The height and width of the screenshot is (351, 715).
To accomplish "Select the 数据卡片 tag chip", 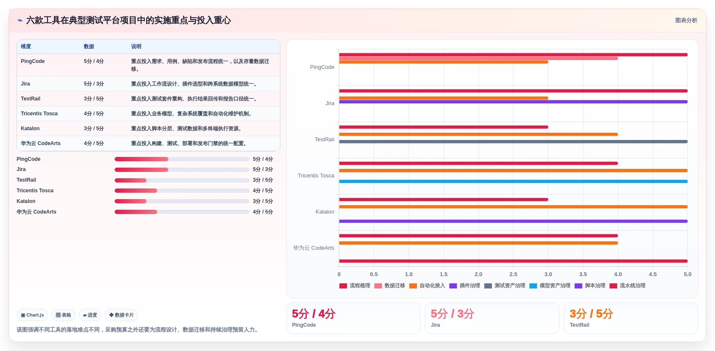I will tap(121, 315).
